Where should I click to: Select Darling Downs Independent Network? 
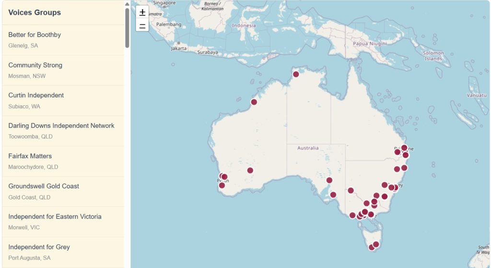pos(63,131)
